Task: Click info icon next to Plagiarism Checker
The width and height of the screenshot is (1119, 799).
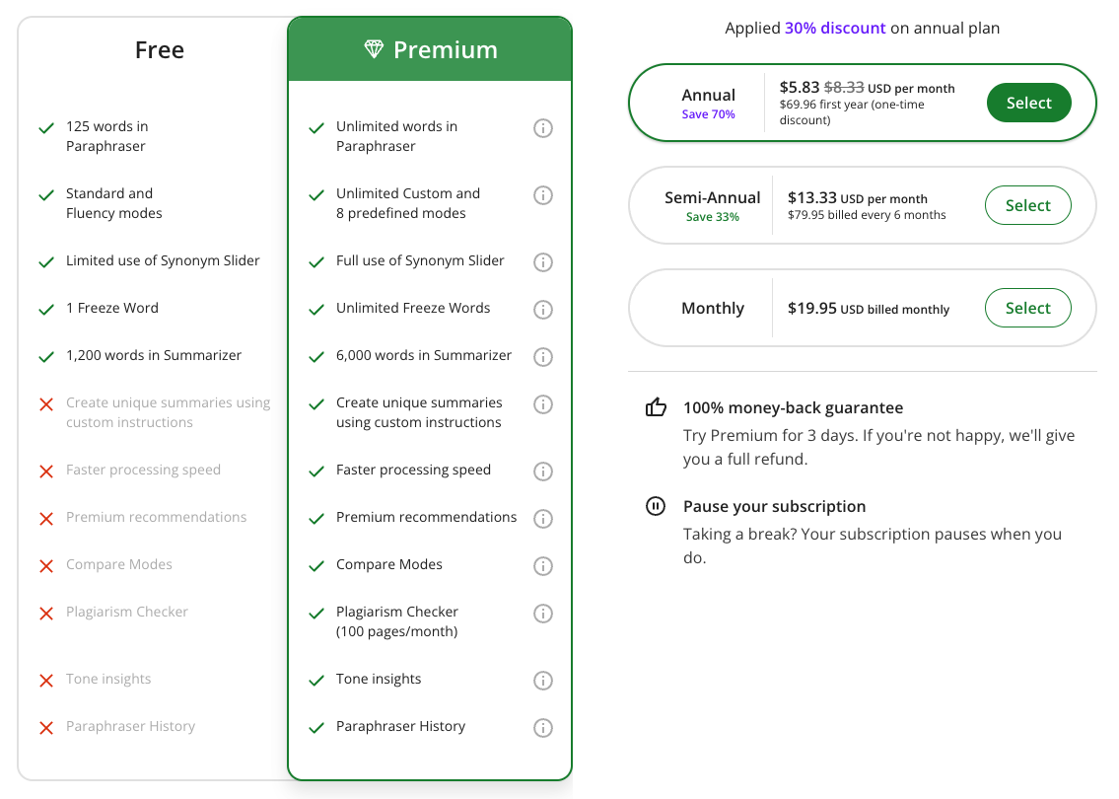Action: [x=543, y=613]
